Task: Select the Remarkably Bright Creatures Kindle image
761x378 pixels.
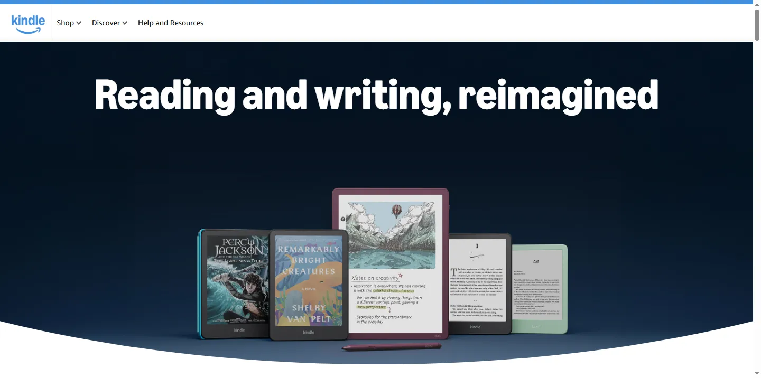Action: click(309, 285)
